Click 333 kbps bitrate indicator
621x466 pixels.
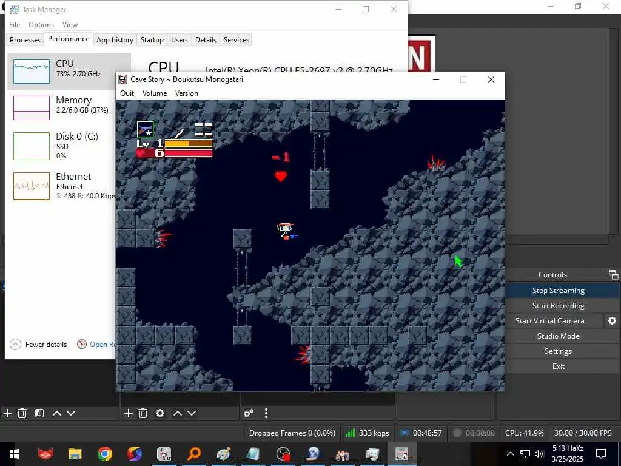click(x=368, y=433)
